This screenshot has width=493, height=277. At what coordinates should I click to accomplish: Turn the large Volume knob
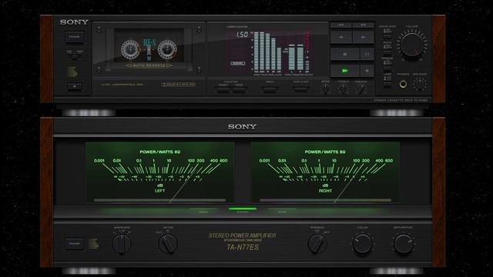click(x=412, y=45)
